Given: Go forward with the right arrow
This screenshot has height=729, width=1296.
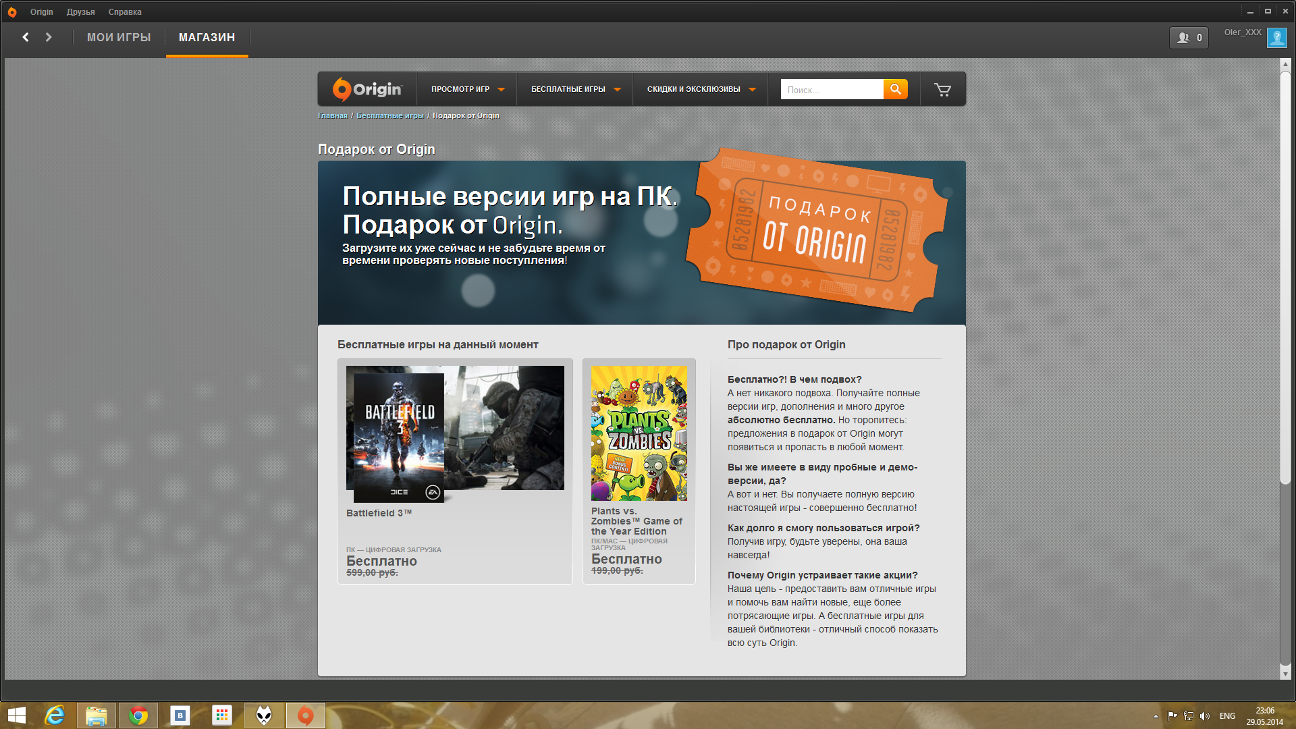Looking at the screenshot, I should tap(49, 37).
